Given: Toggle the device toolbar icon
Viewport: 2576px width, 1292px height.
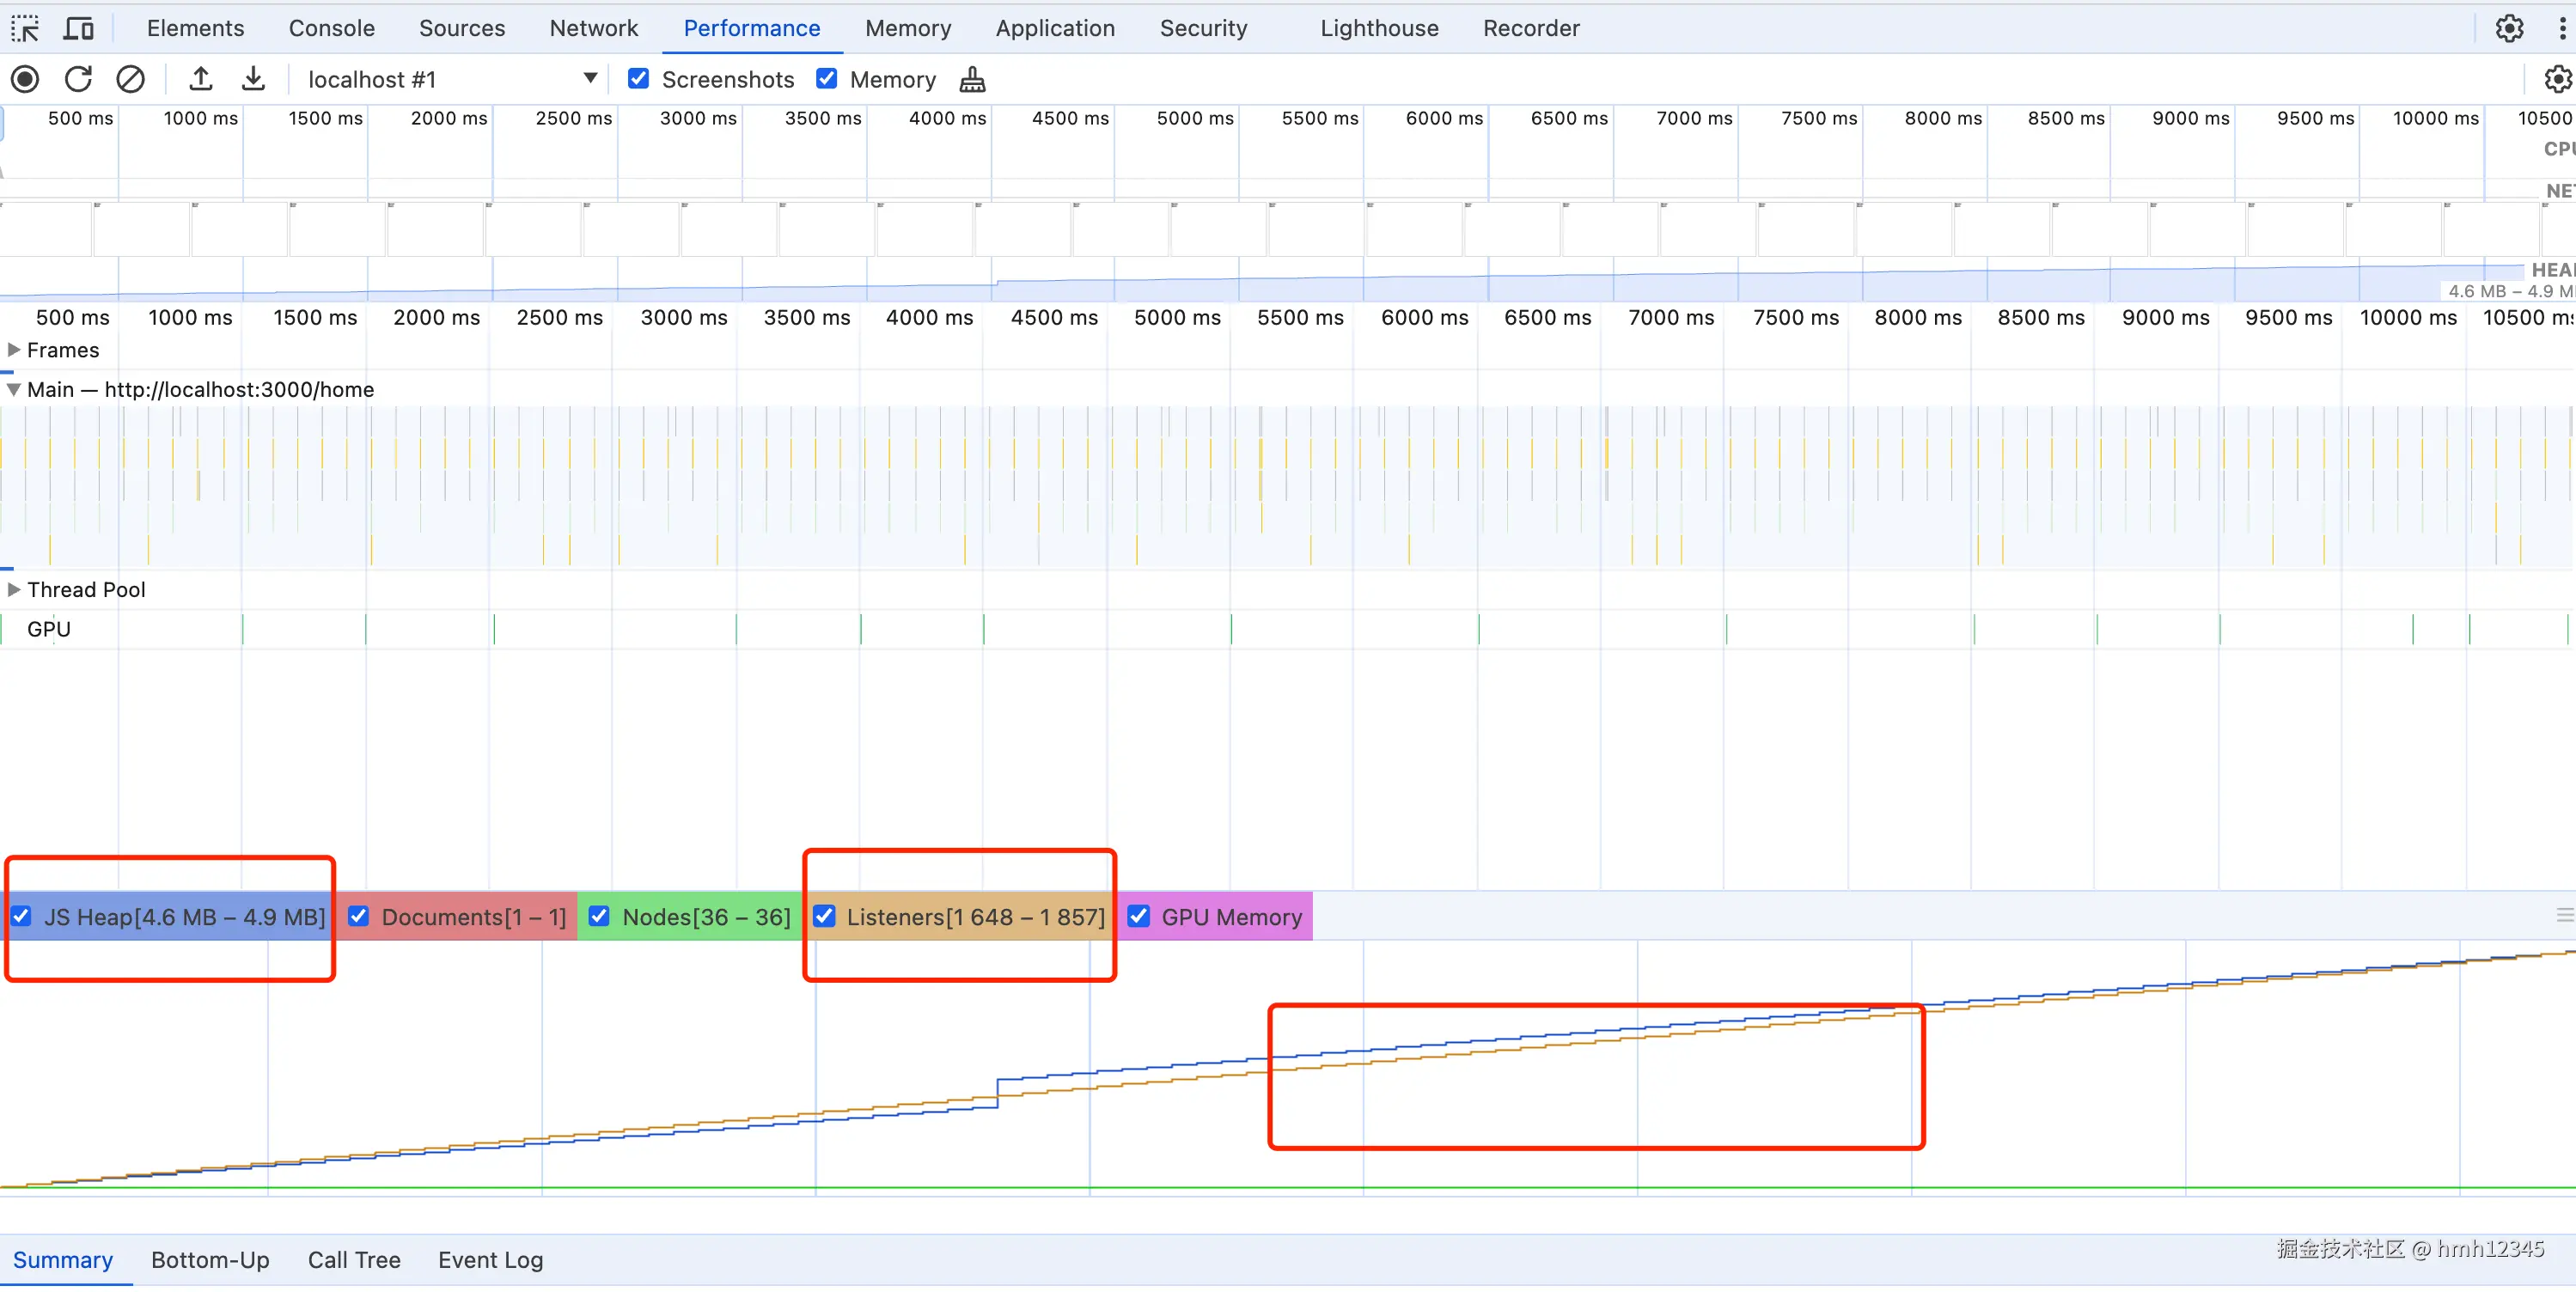Looking at the screenshot, I should [x=78, y=28].
